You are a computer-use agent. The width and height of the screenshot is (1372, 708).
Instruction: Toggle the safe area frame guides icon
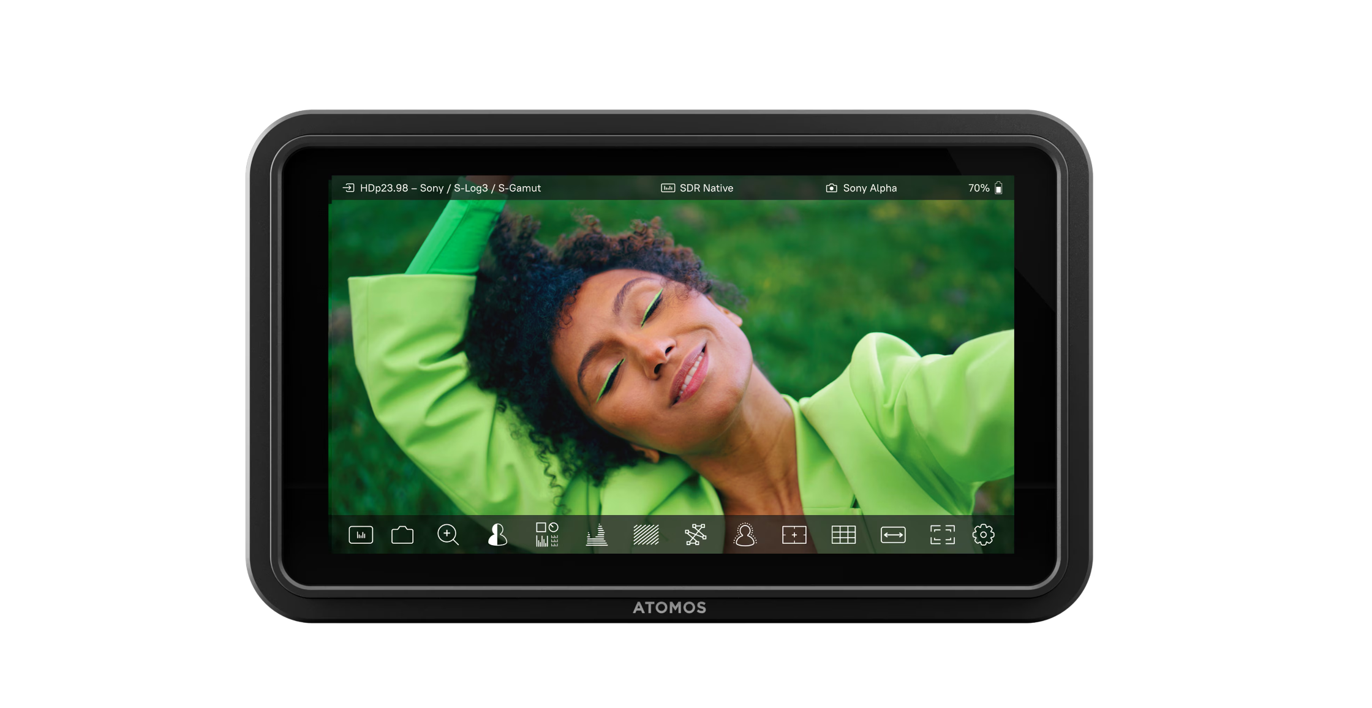point(943,535)
